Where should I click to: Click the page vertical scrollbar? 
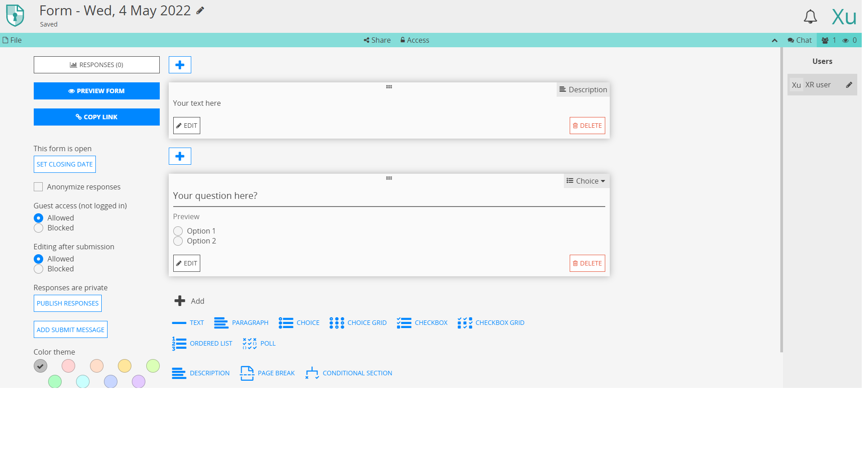781,200
